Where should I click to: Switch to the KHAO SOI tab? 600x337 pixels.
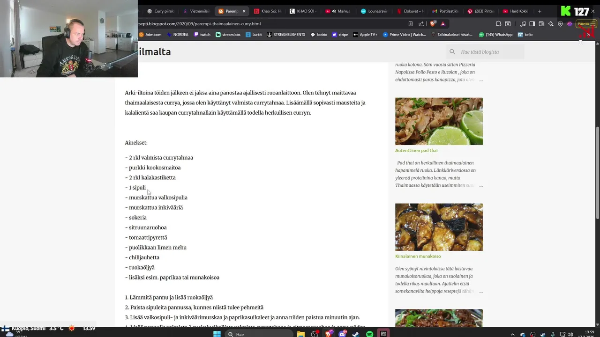(303, 11)
